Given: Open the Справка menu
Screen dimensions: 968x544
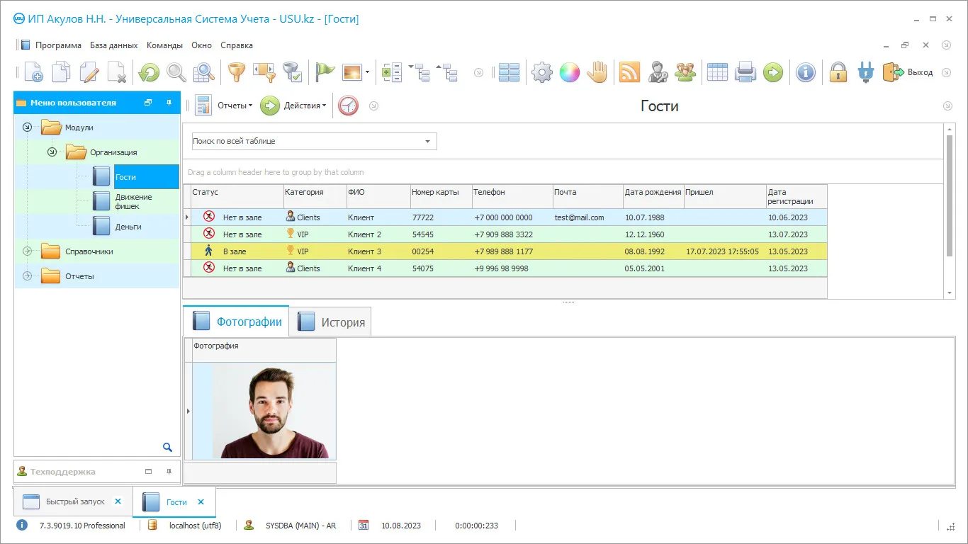Looking at the screenshot, I should pyautogui.click(x=237, y=45).
